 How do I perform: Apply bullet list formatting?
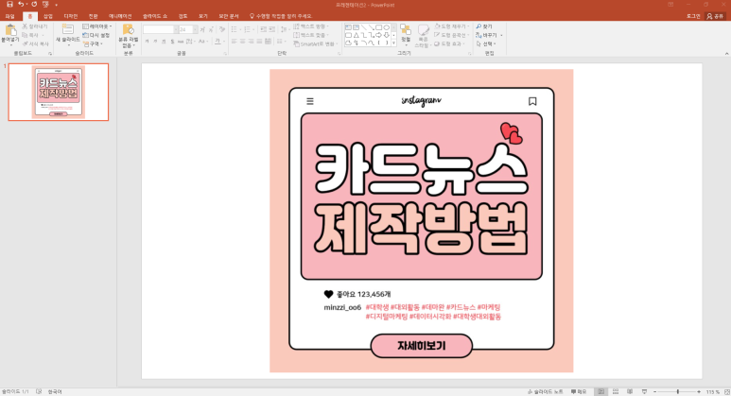point(235,29)
